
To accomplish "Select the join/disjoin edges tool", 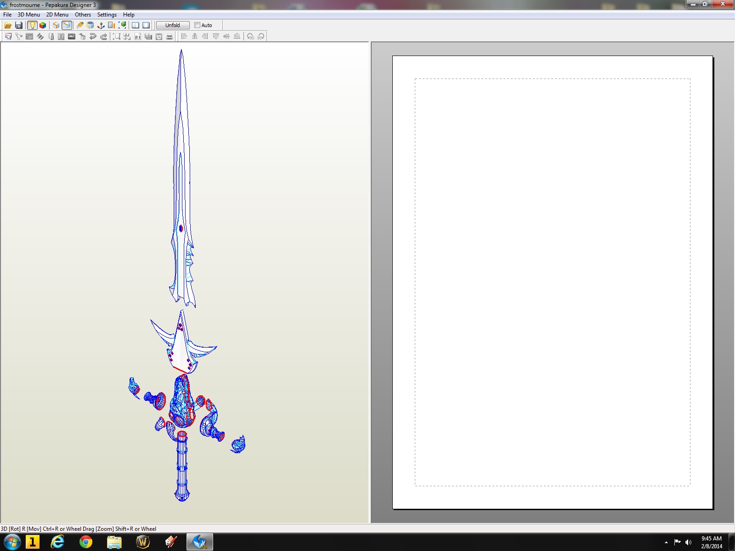I will 19,36.
